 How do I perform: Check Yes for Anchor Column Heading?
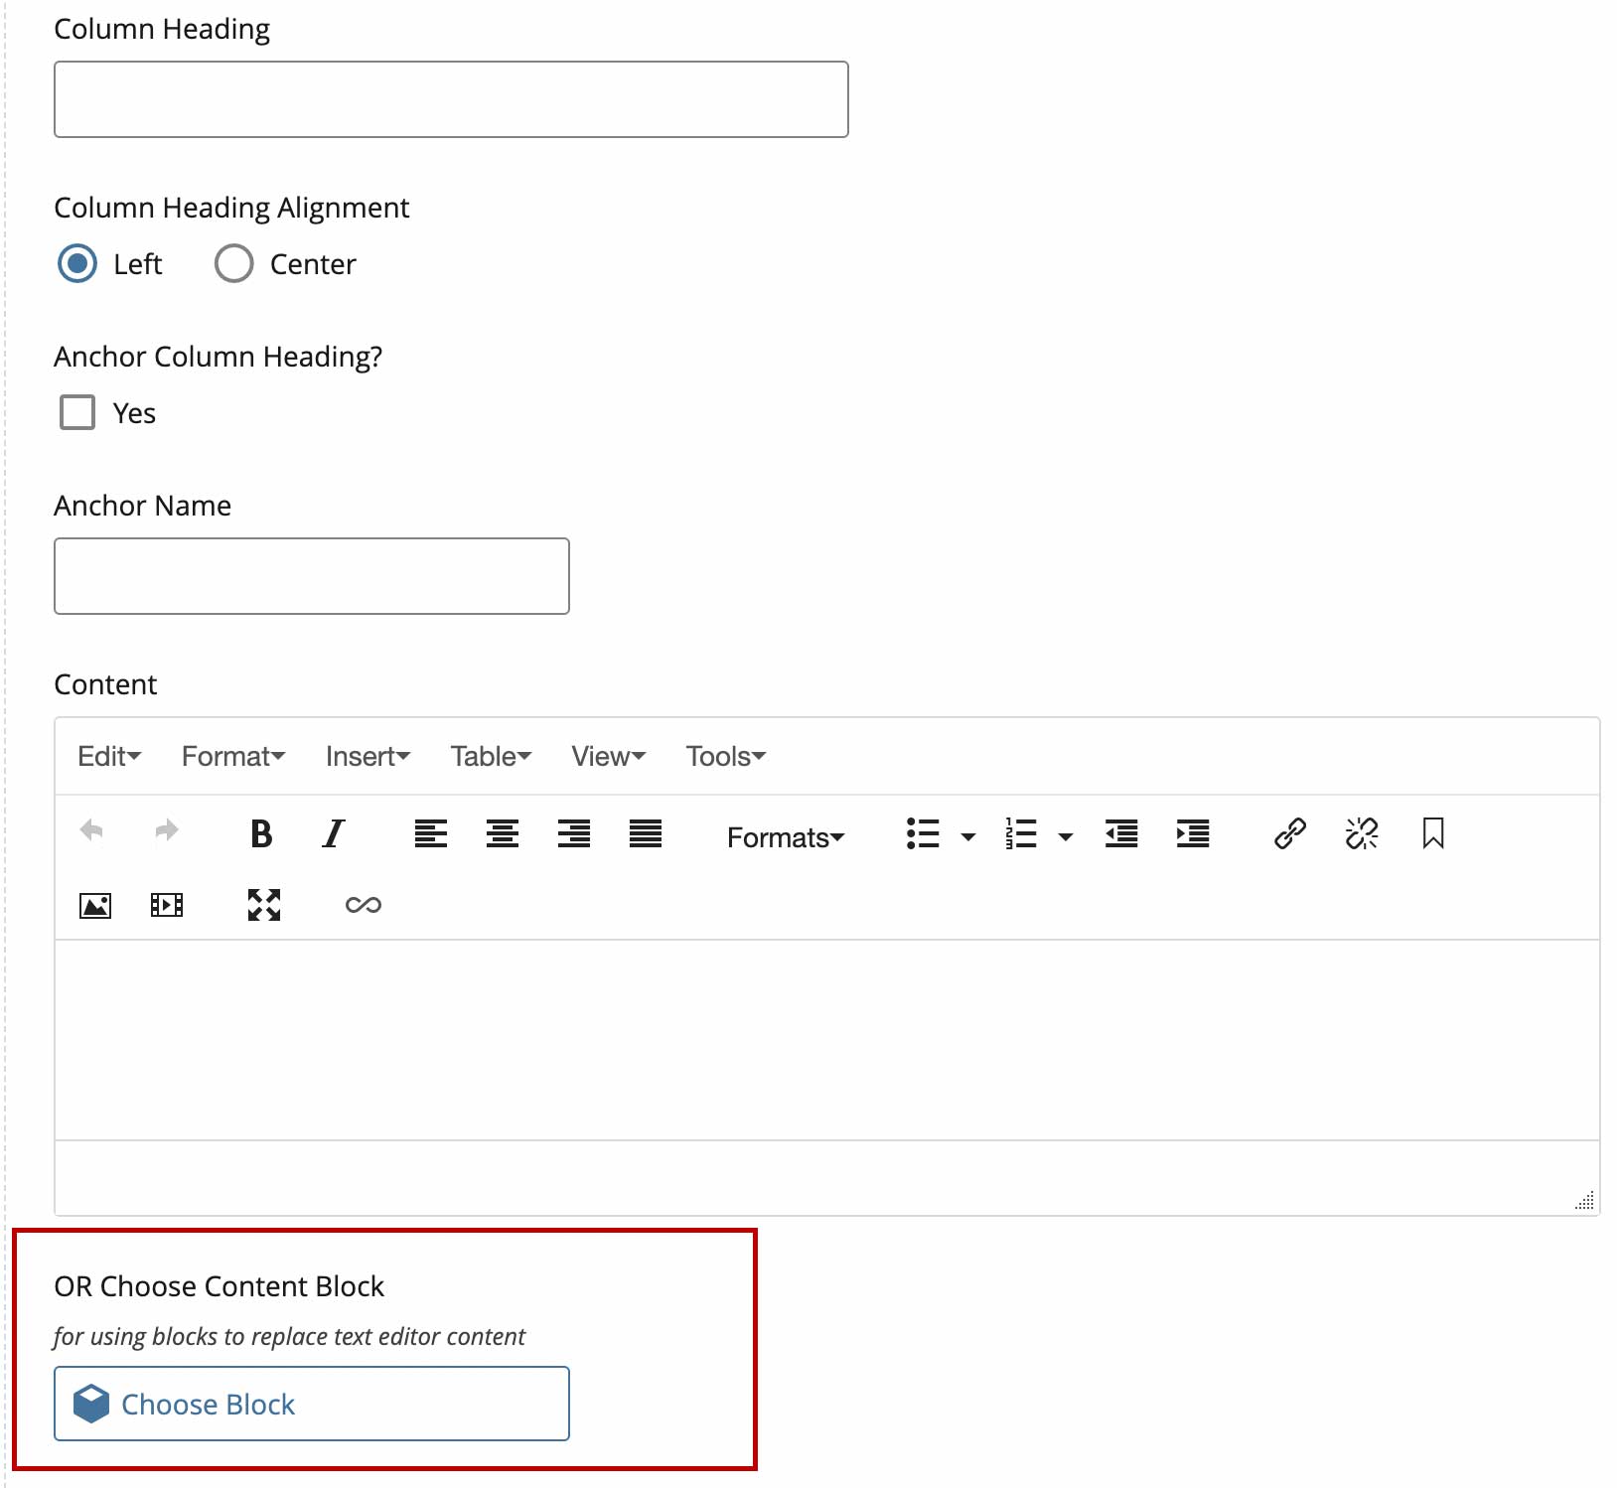point(77,412)
